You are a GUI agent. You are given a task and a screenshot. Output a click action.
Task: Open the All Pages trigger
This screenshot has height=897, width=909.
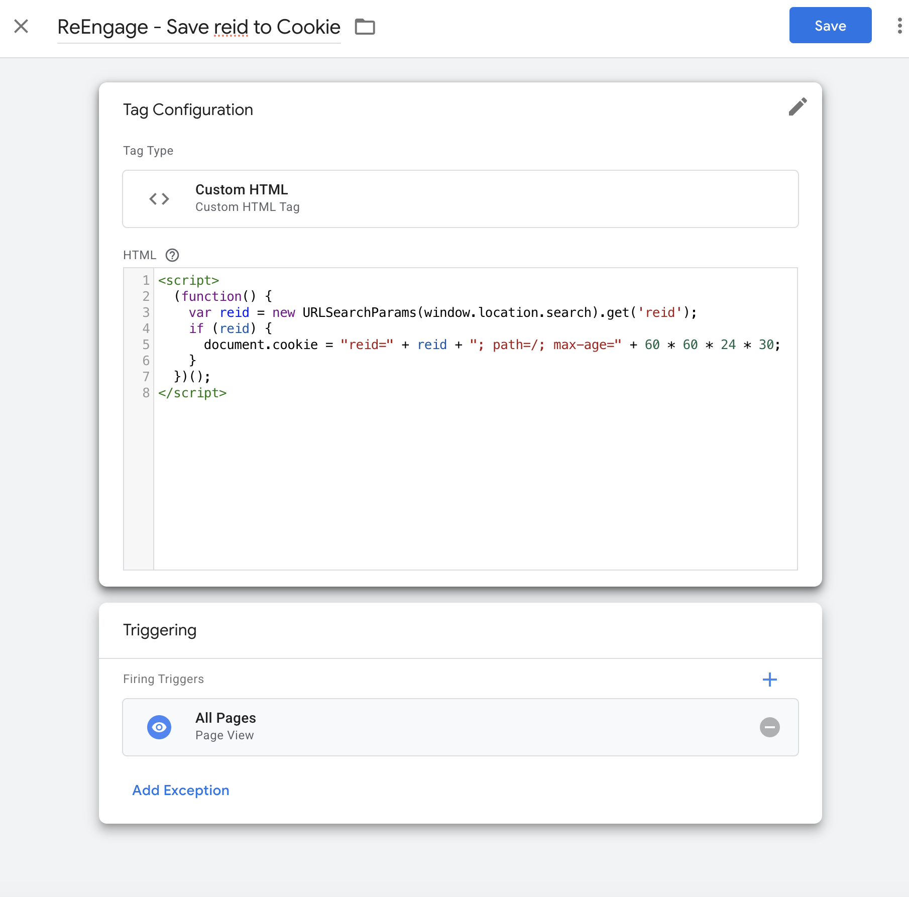click(461, 727)
